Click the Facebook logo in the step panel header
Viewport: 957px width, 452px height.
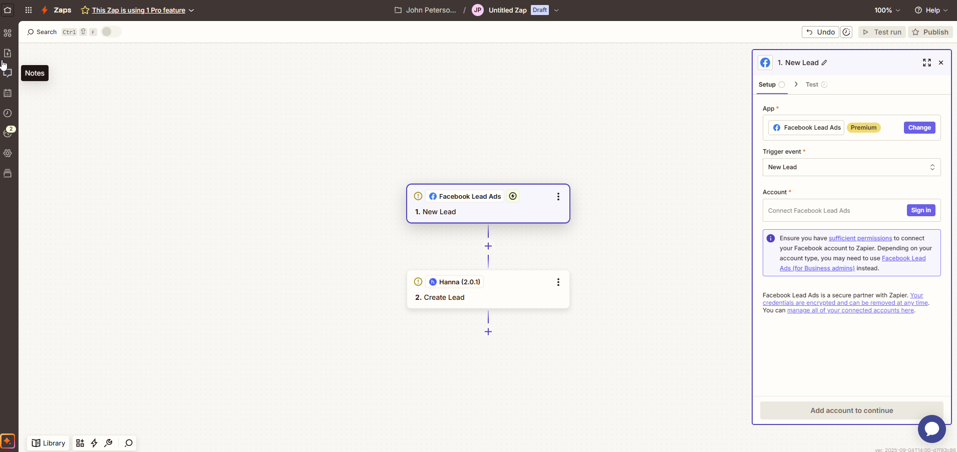point(765,63)
